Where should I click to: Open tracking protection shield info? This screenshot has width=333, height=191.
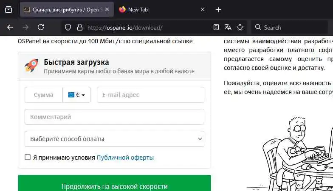pyautogui.click(x=68, y=27)
